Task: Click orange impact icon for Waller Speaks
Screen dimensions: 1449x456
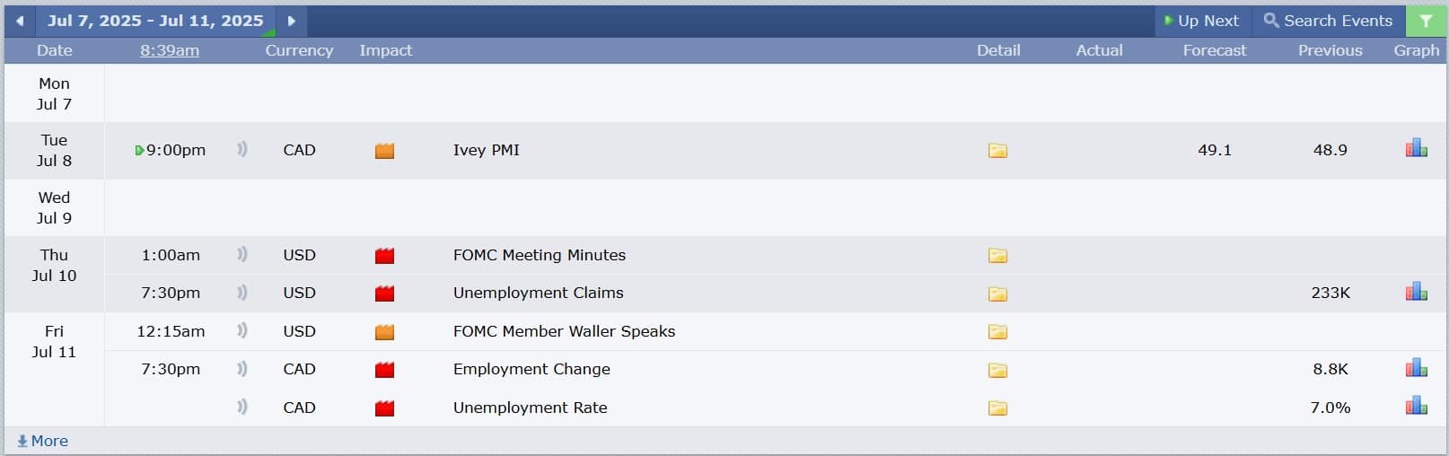Action: [384, 331]
